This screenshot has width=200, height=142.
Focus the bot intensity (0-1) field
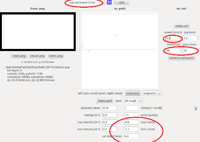pyautogui.click(x=110, y=129)
